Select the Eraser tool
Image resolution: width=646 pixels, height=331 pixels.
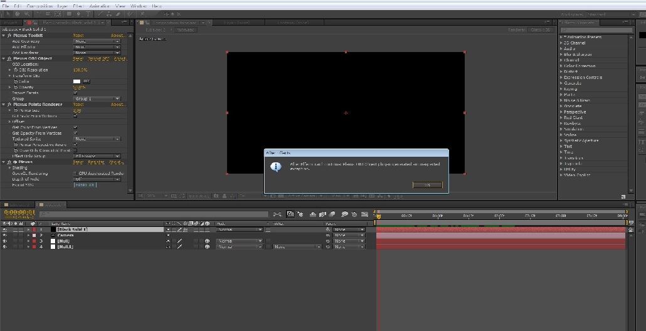click(119, 14)
